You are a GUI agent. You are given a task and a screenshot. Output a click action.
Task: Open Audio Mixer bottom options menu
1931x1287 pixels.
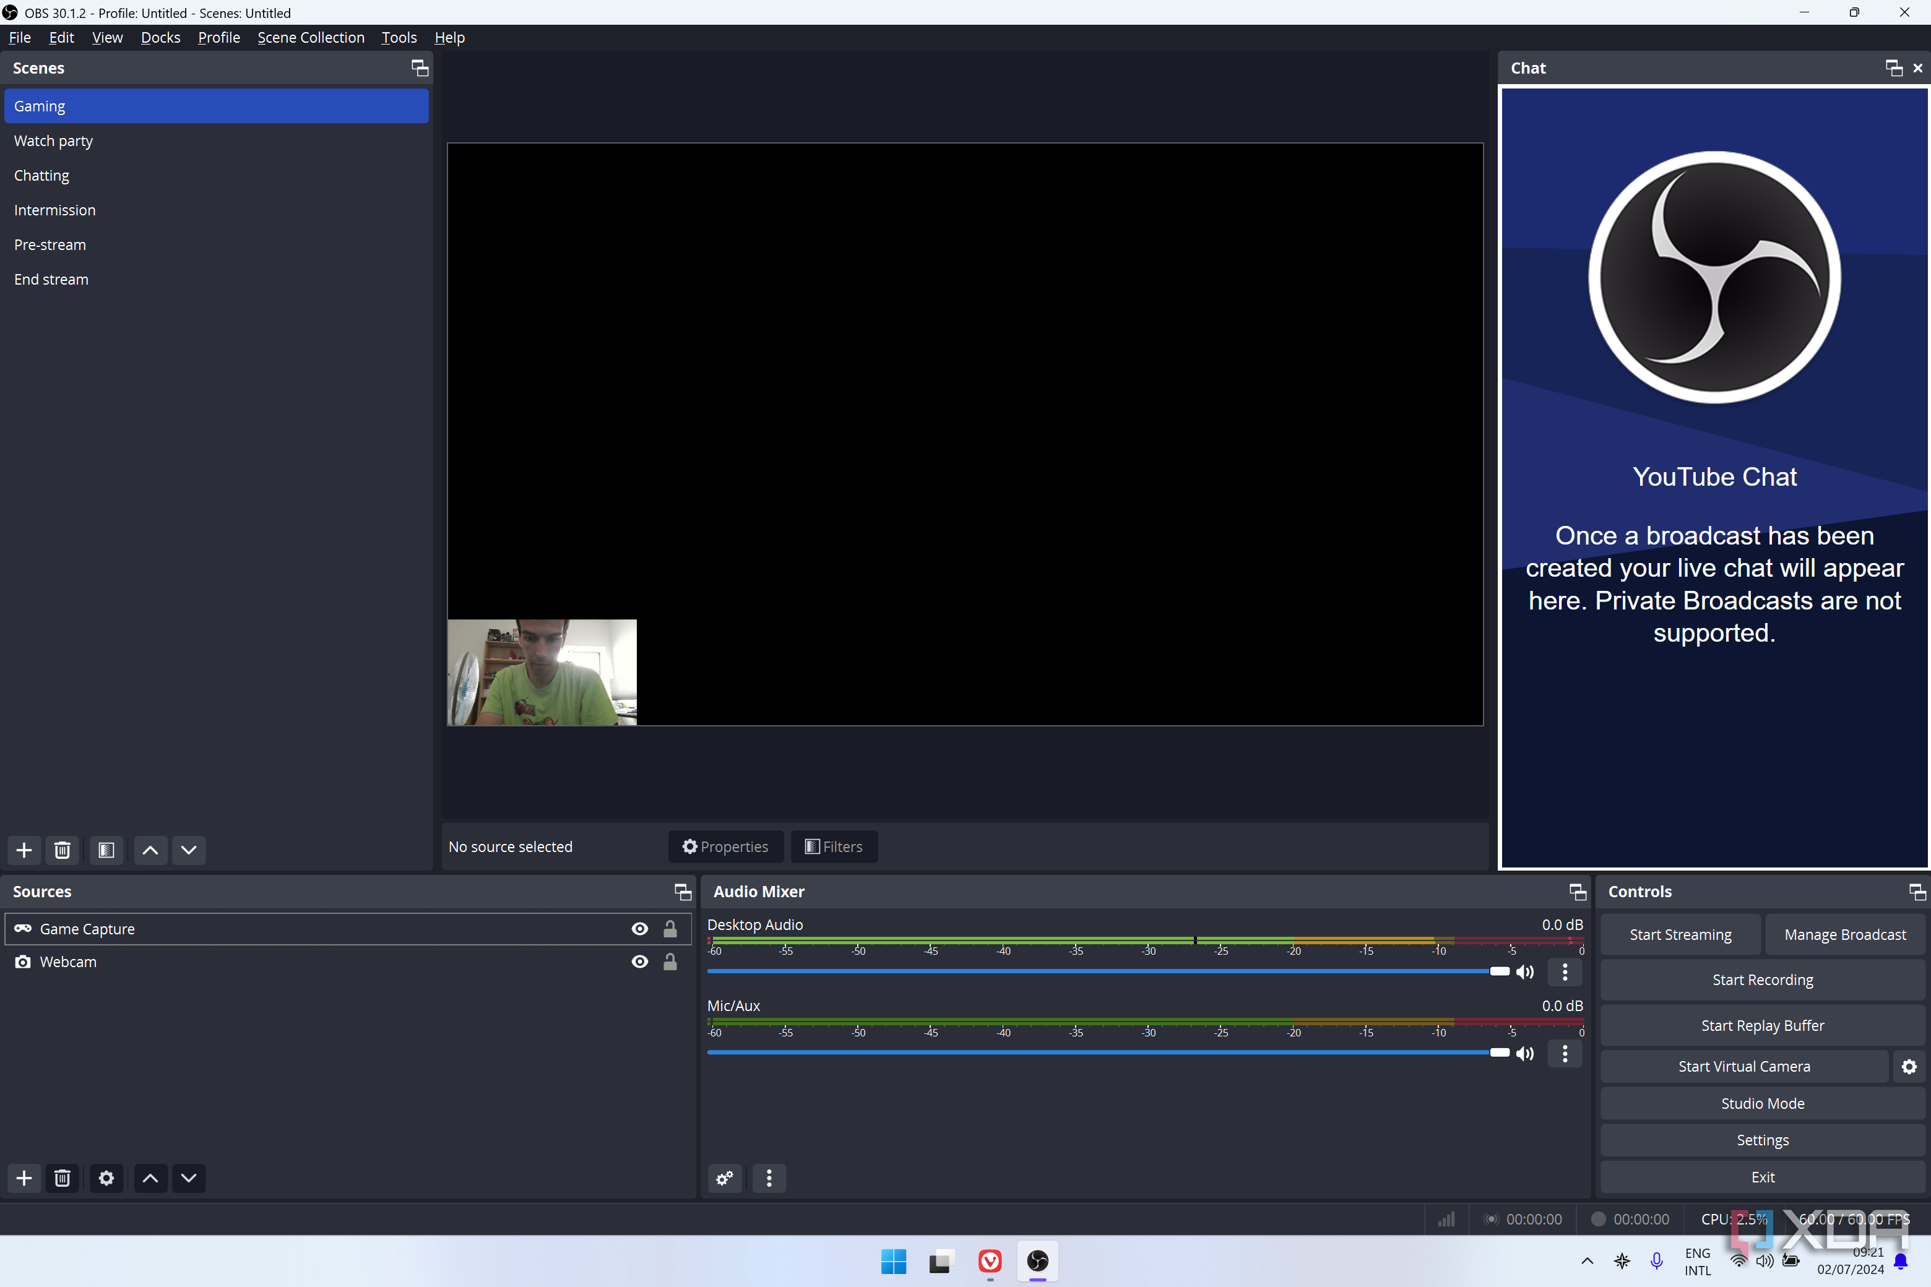(x=769, y=1178)
